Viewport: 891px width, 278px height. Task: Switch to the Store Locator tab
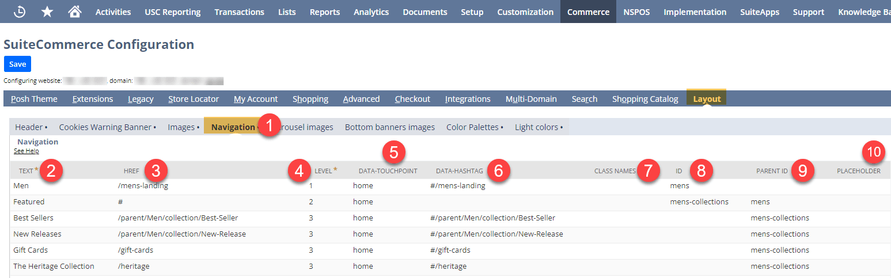point(194,99)
